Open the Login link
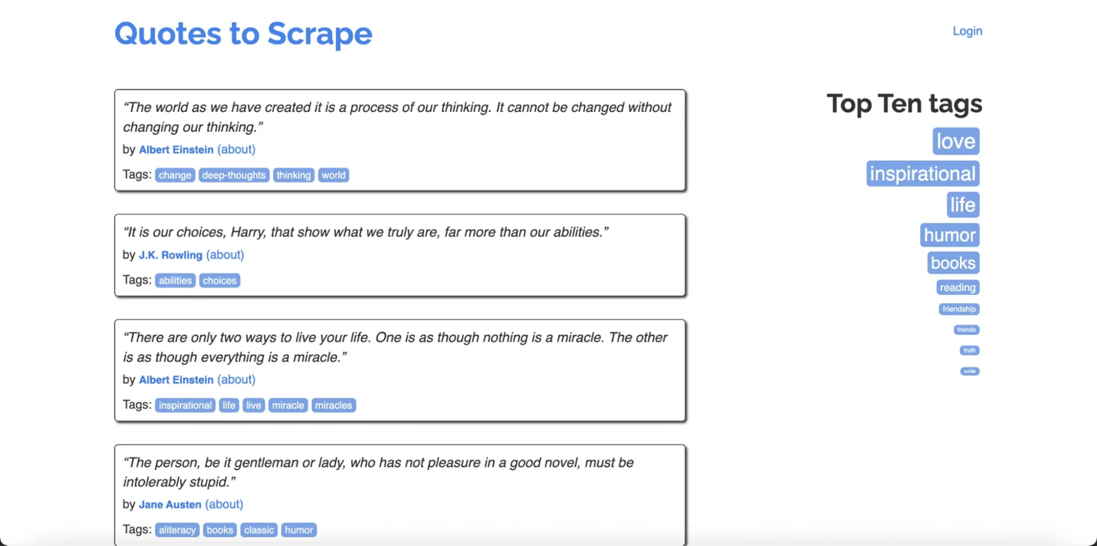This screenshot has width=1097, height=546. tap(967, 31)
